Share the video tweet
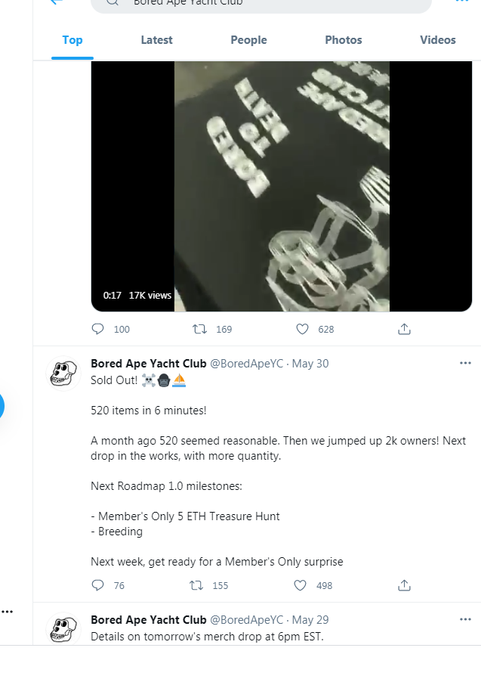Image resolution: width=481 pixels, height=682 pixels. pos(404,329)
